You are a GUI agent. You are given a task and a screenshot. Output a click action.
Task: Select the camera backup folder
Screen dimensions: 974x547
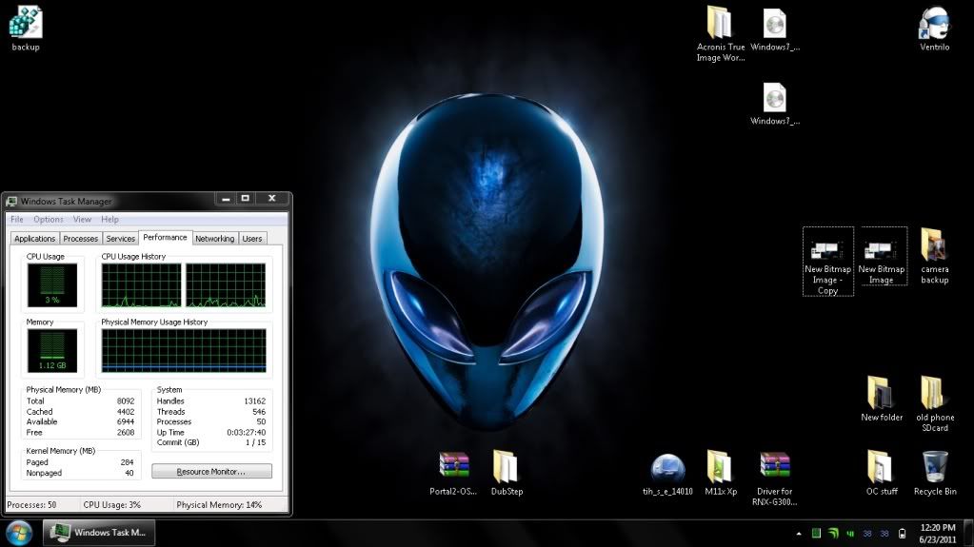point(934,245)
